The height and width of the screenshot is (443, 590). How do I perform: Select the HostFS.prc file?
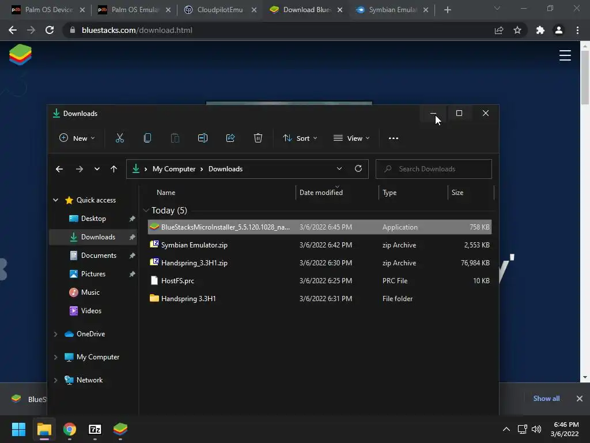(x=319, y=281)
